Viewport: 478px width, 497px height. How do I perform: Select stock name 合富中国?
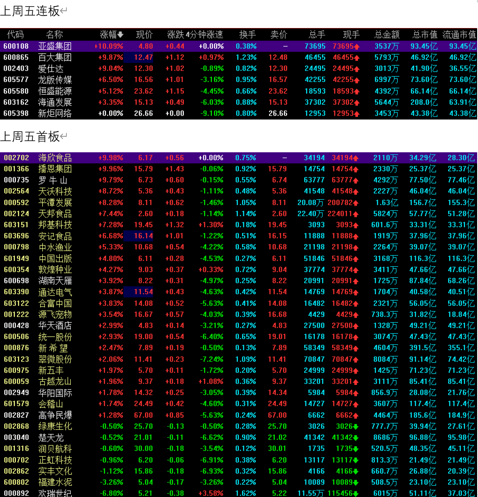click(x=55, y=303)
